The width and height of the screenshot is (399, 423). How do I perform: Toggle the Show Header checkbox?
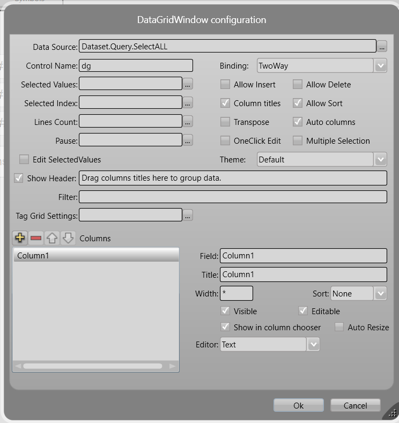coord(19,179)
